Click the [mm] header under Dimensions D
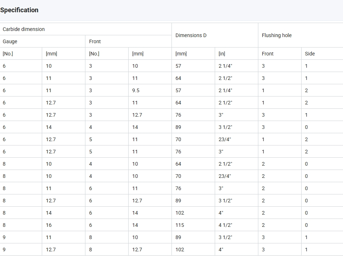Screen dimensions: 343x256 point(193,54)
